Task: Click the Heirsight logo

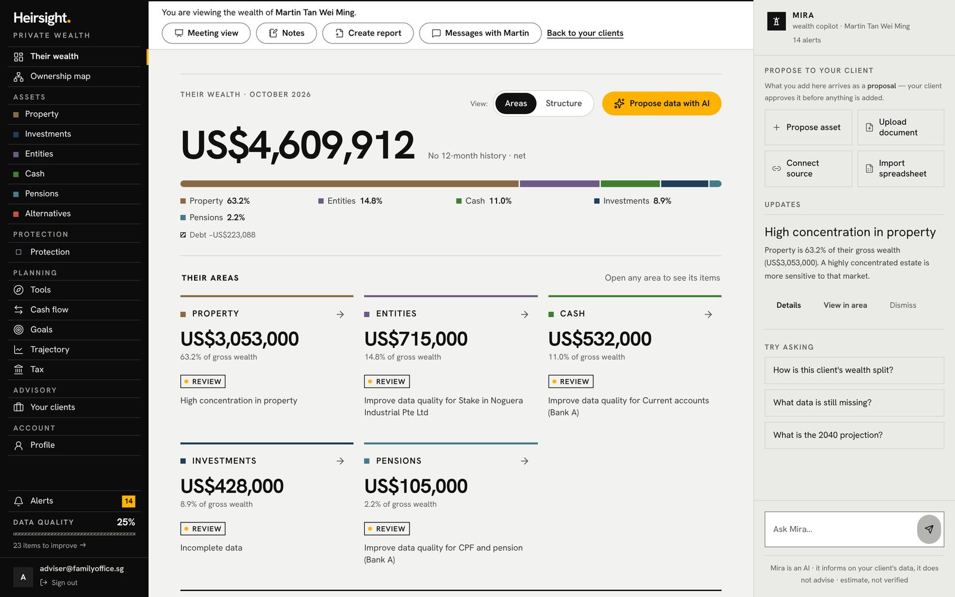Action: pos(42,19)
